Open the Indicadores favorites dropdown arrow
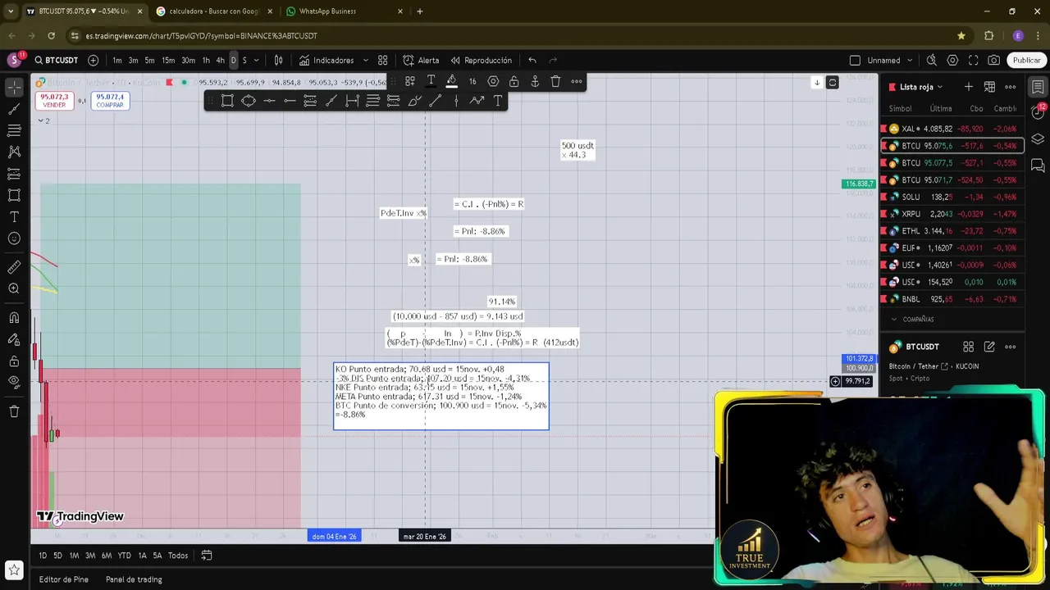Image resolution: width=1050 pixels, height=590 pixels. click(x=366, y=61)
